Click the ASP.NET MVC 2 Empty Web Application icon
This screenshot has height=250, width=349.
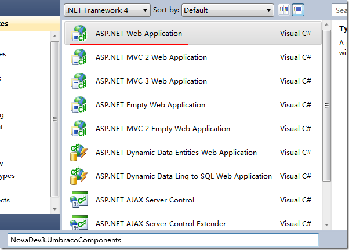pyautogui.click(x=79, y=129)
